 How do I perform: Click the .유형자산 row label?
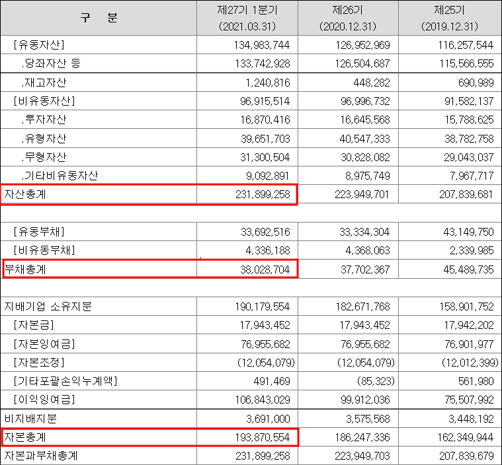[44, 139]
